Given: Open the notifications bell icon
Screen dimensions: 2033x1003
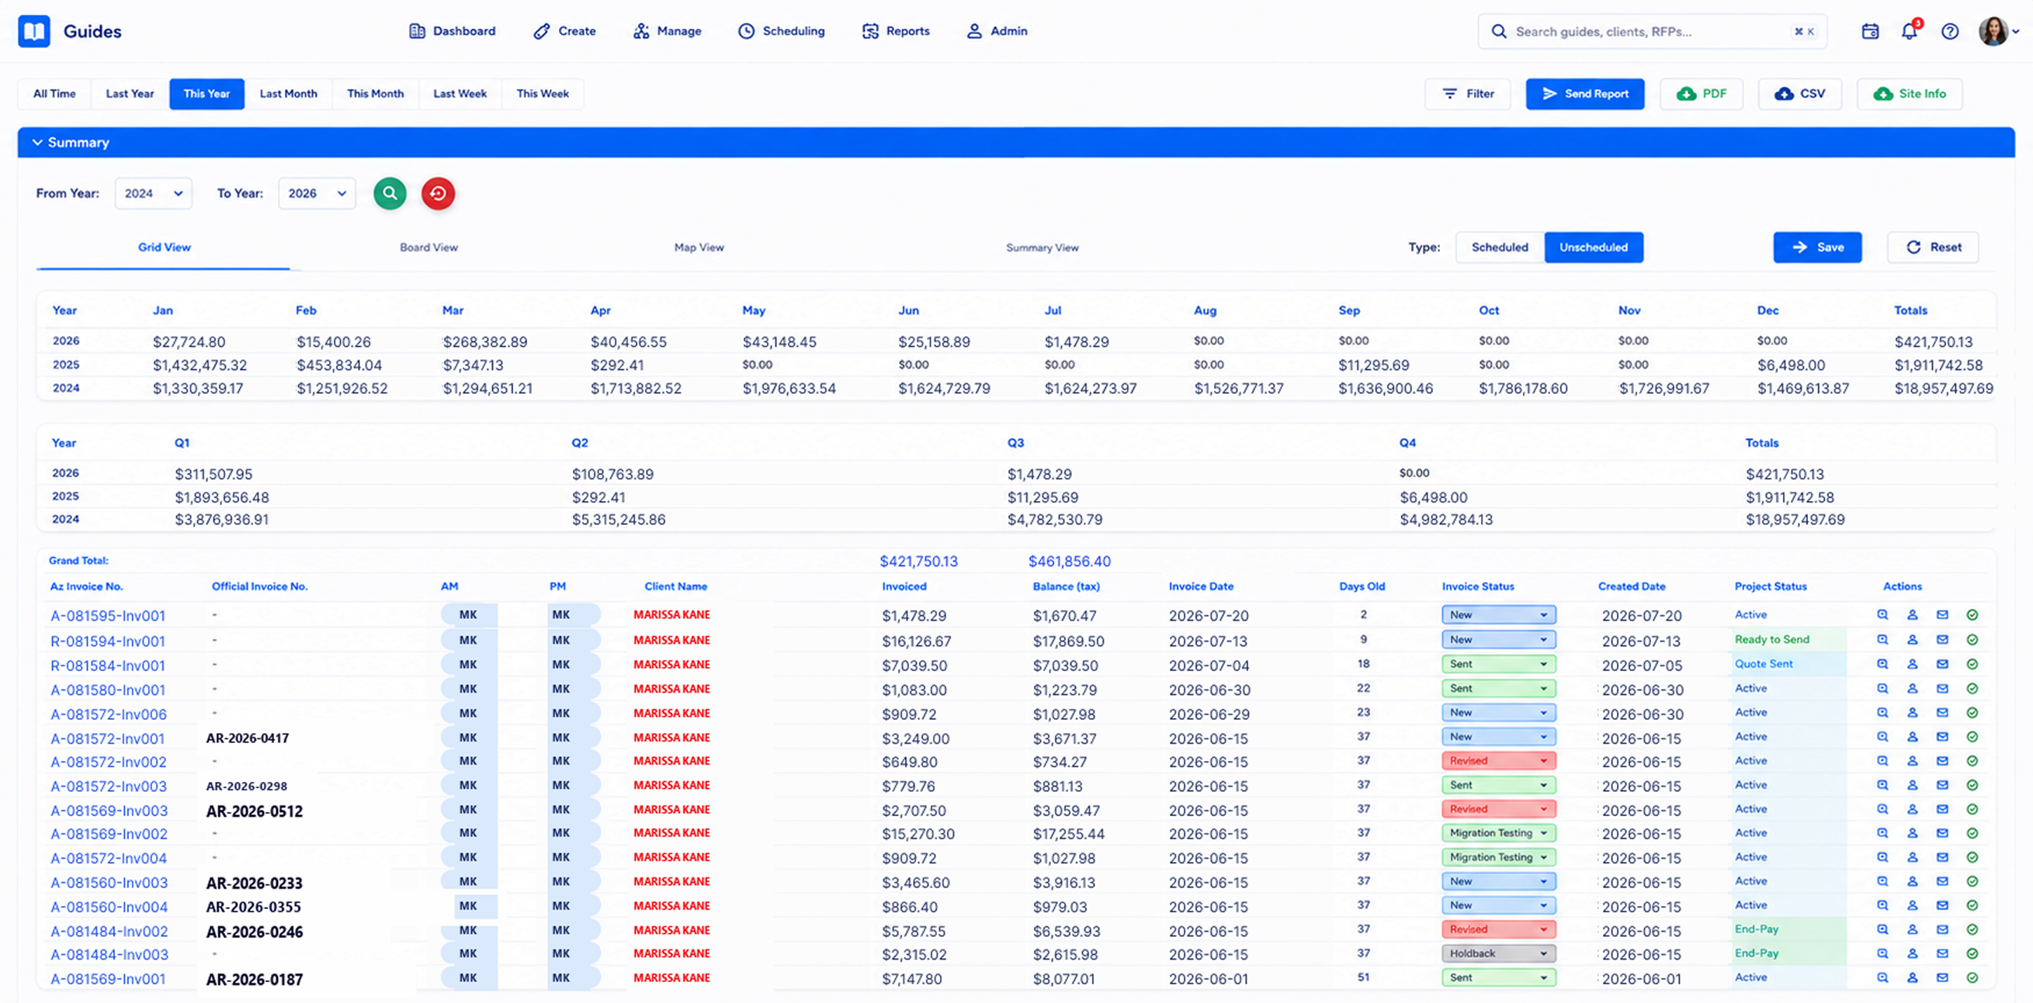Looking at the screenshot, I should point(1909,31).
